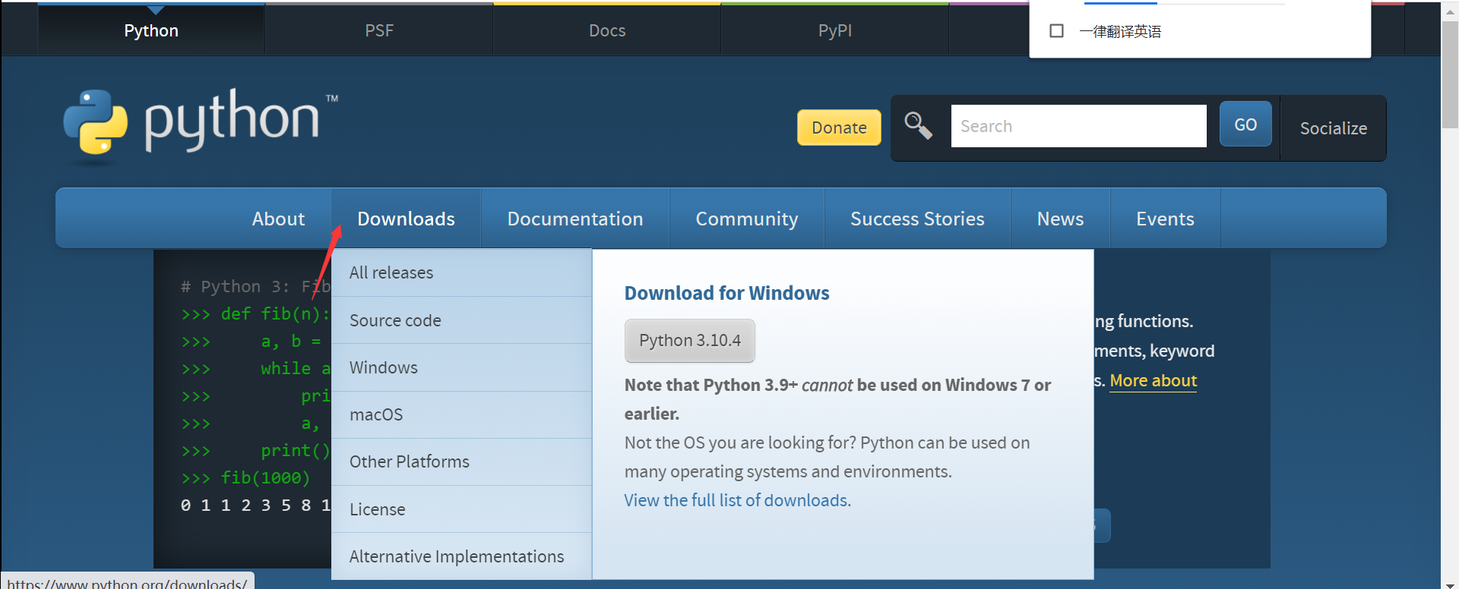This screenshot has height=589, width=1459.
Task: Select macOS in Downloads dropdown
Action: pos(461,414)
